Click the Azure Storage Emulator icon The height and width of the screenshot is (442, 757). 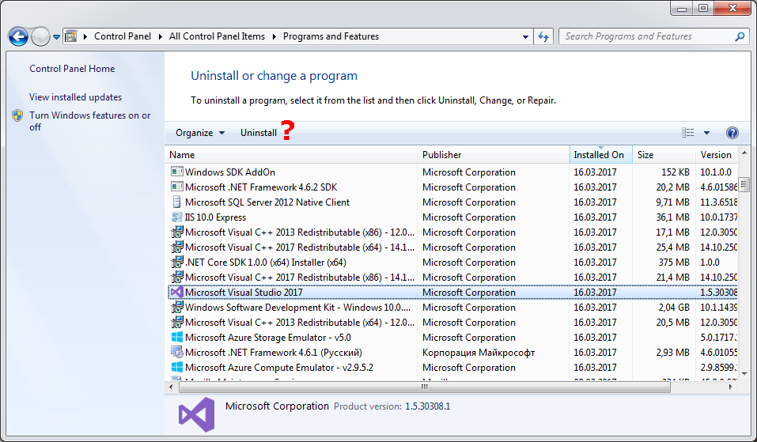pyautogui.click(x=176, y=338)
